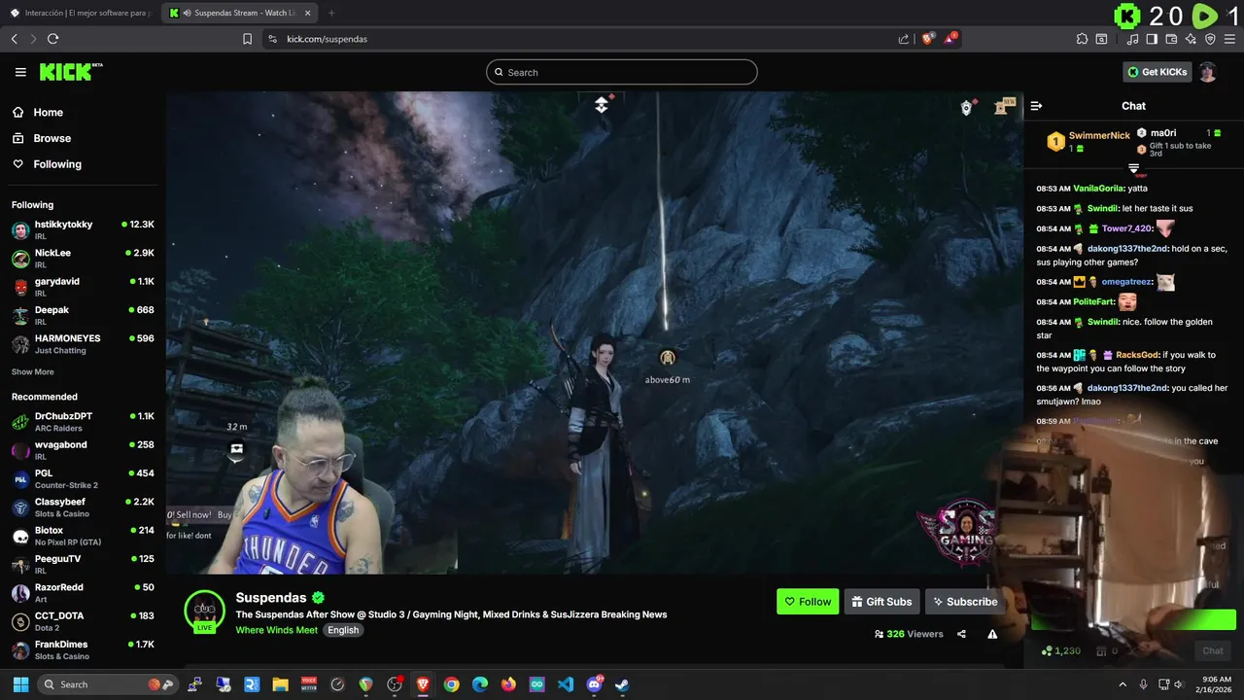This screenshot has height=700, width=1244.
Task: Open File Explorer from the taskbar
Action: click(x=280, y=684)
